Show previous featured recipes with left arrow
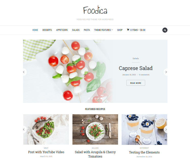 click(x=24, y=129)
